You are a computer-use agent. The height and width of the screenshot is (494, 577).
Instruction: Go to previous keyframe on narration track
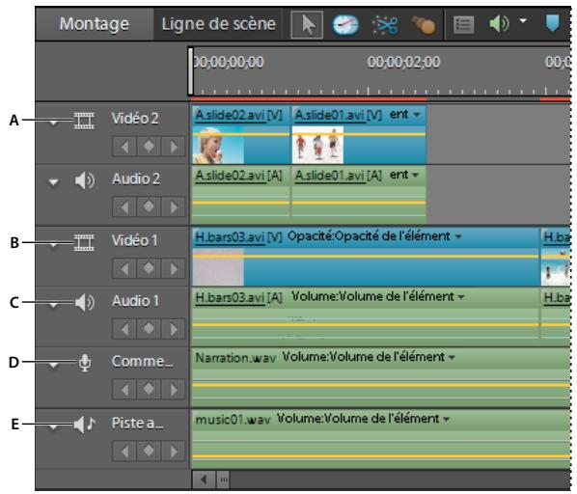click(124, 389)
